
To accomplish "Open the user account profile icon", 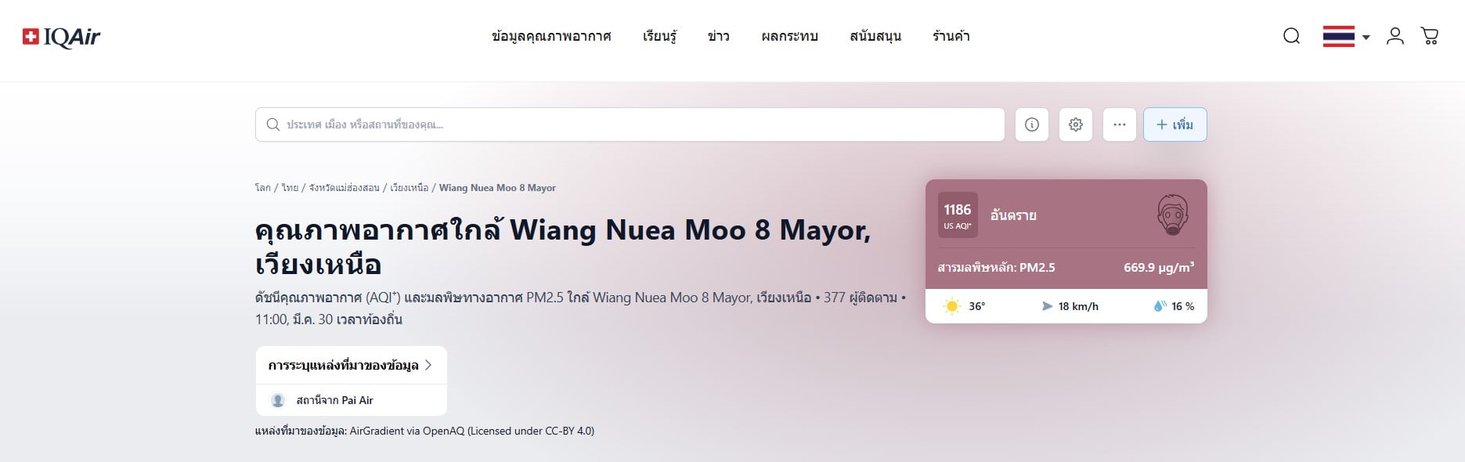I will (1395, 36).
